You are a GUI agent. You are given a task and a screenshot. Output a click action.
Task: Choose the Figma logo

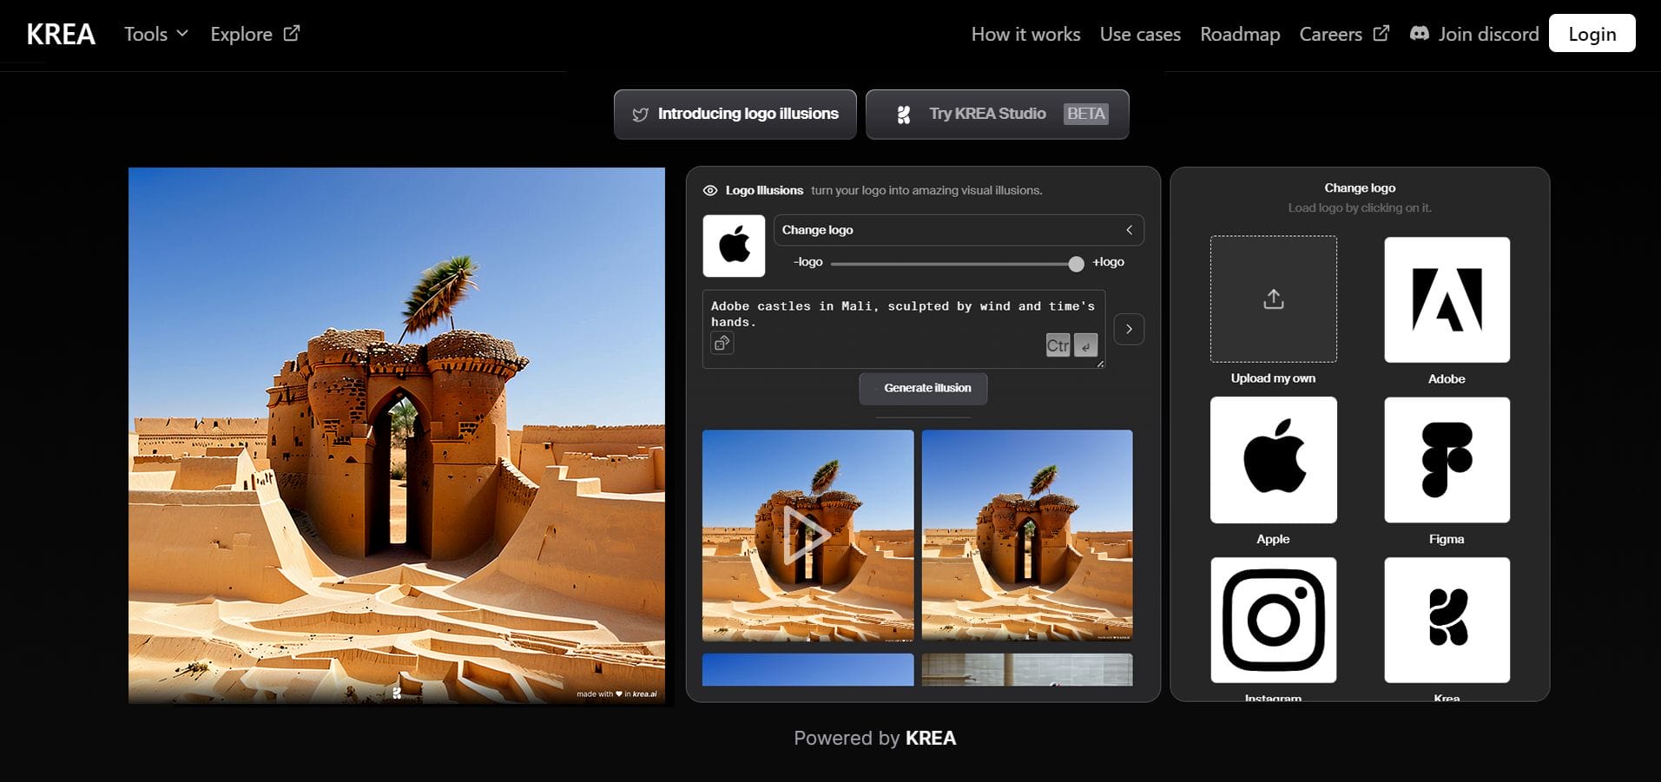pyautogui.click(x=1446, y=459)
